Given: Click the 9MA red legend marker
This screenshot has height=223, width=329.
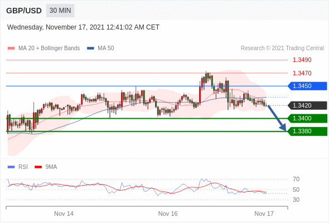Looking at the screenshot, I should (38, 167).
